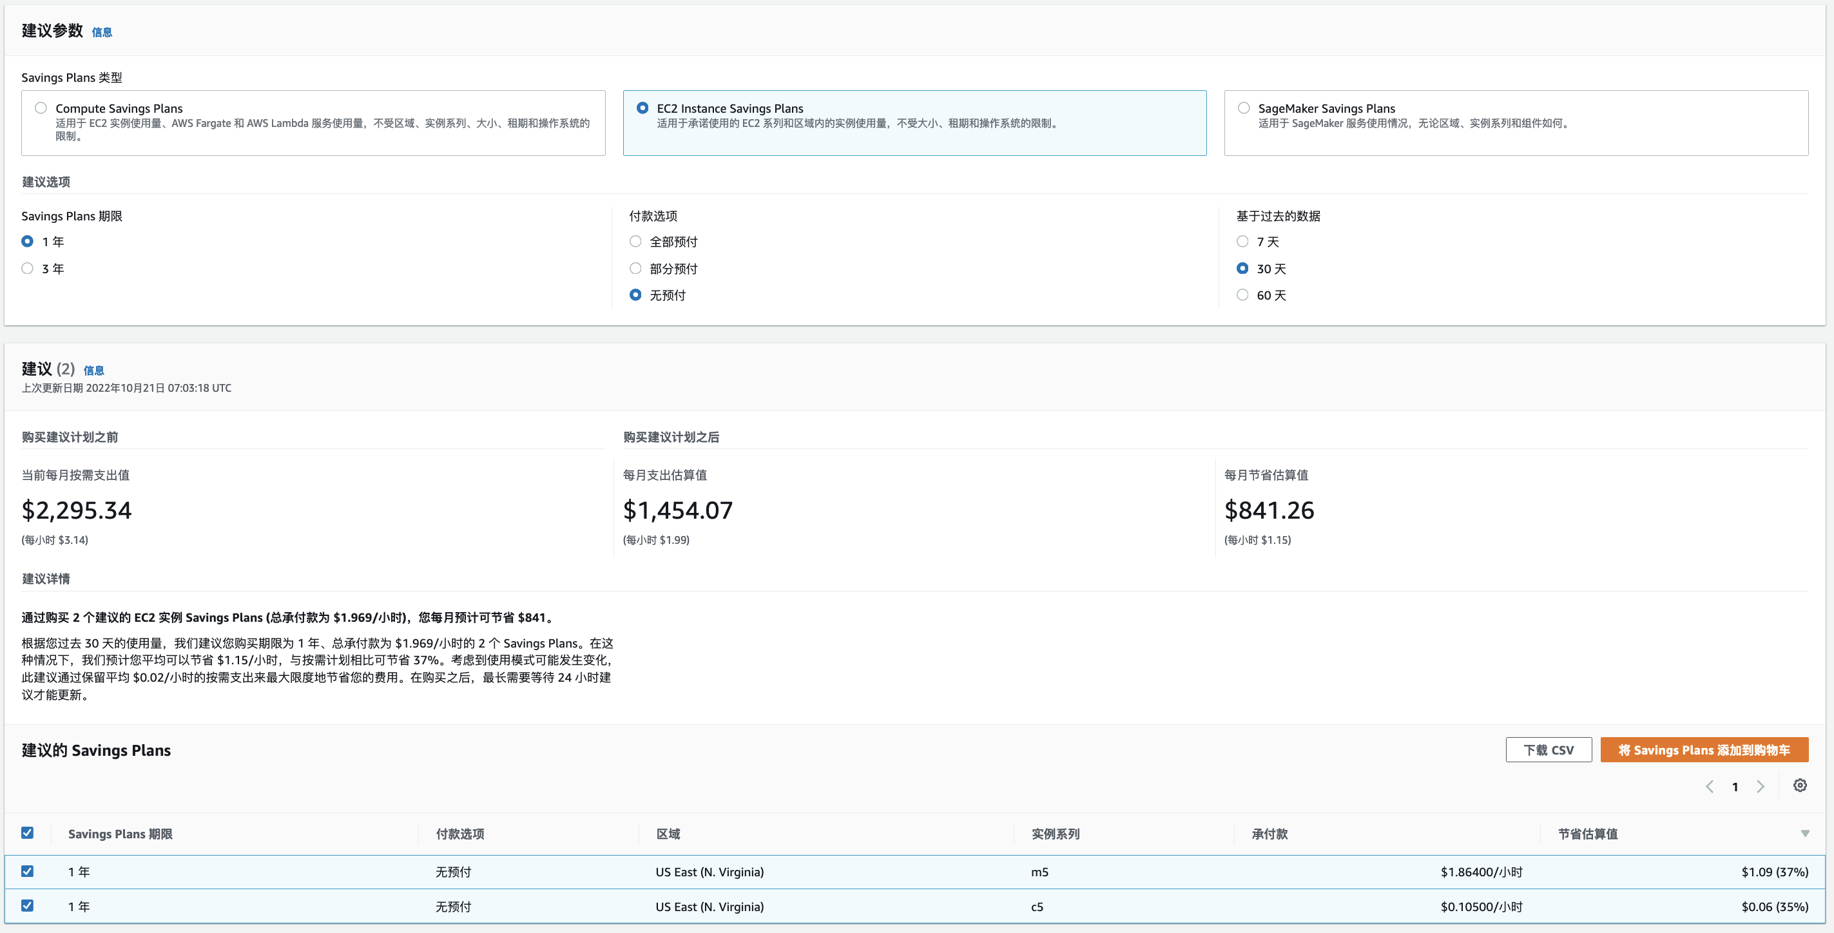
Task: Select SageMaker Savings Plans type
Action: click(1243, 107)
